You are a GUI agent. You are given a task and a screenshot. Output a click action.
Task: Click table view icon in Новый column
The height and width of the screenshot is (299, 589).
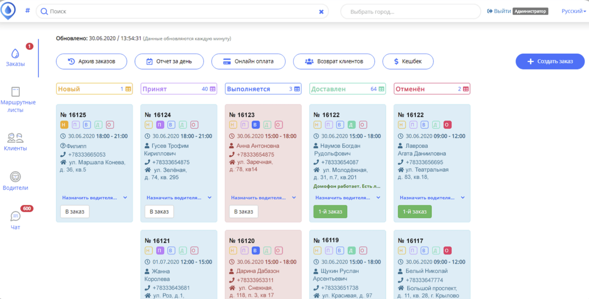pos(128,89)
